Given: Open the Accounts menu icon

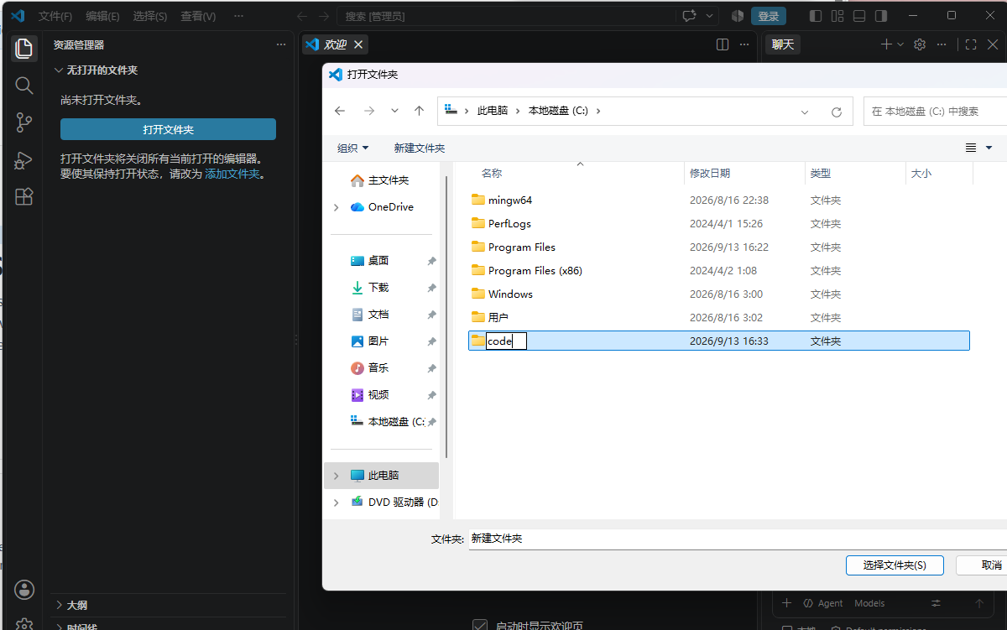Looking at the screenshot, I should pyautogui.click(x=25, y=589).
